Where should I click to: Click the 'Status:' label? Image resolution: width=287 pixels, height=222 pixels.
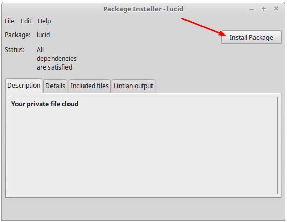[x=14, y=50]
